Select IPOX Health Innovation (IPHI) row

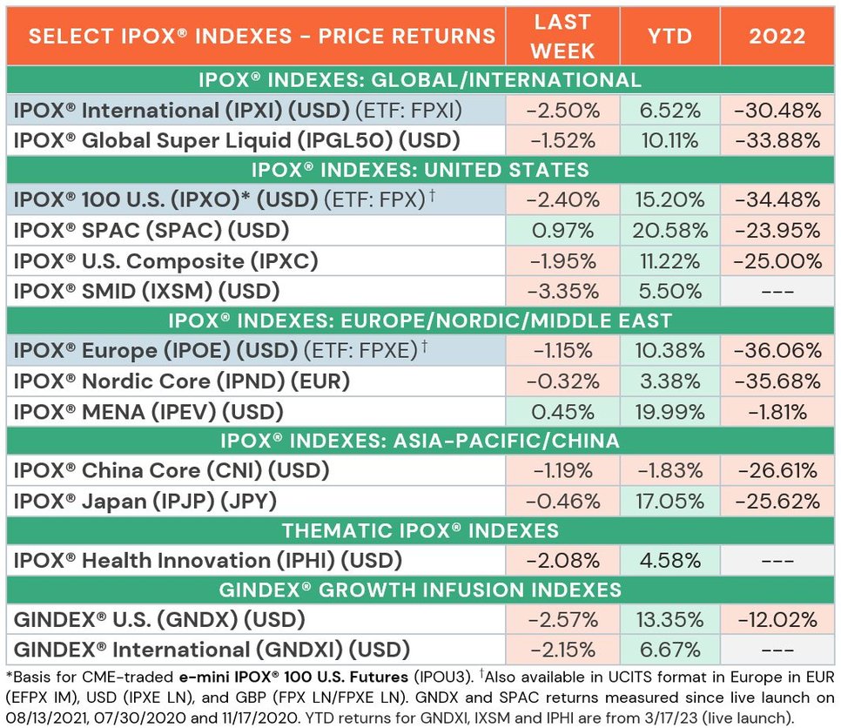coord(420,561)
